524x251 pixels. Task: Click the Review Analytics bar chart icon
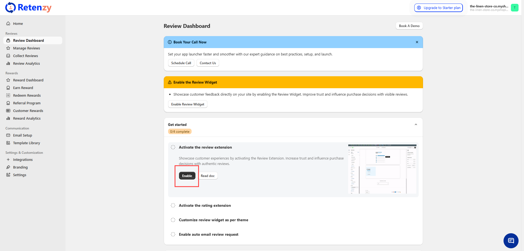click(x=8, y=63)
